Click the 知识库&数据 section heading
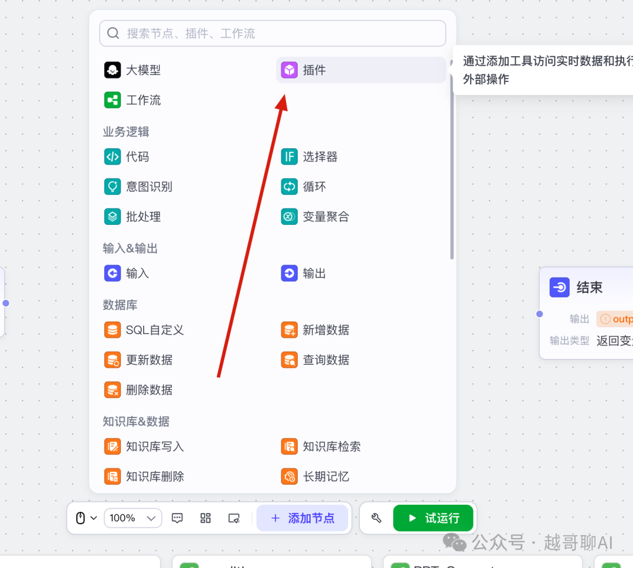633x568 pixels. click(136, 422)
